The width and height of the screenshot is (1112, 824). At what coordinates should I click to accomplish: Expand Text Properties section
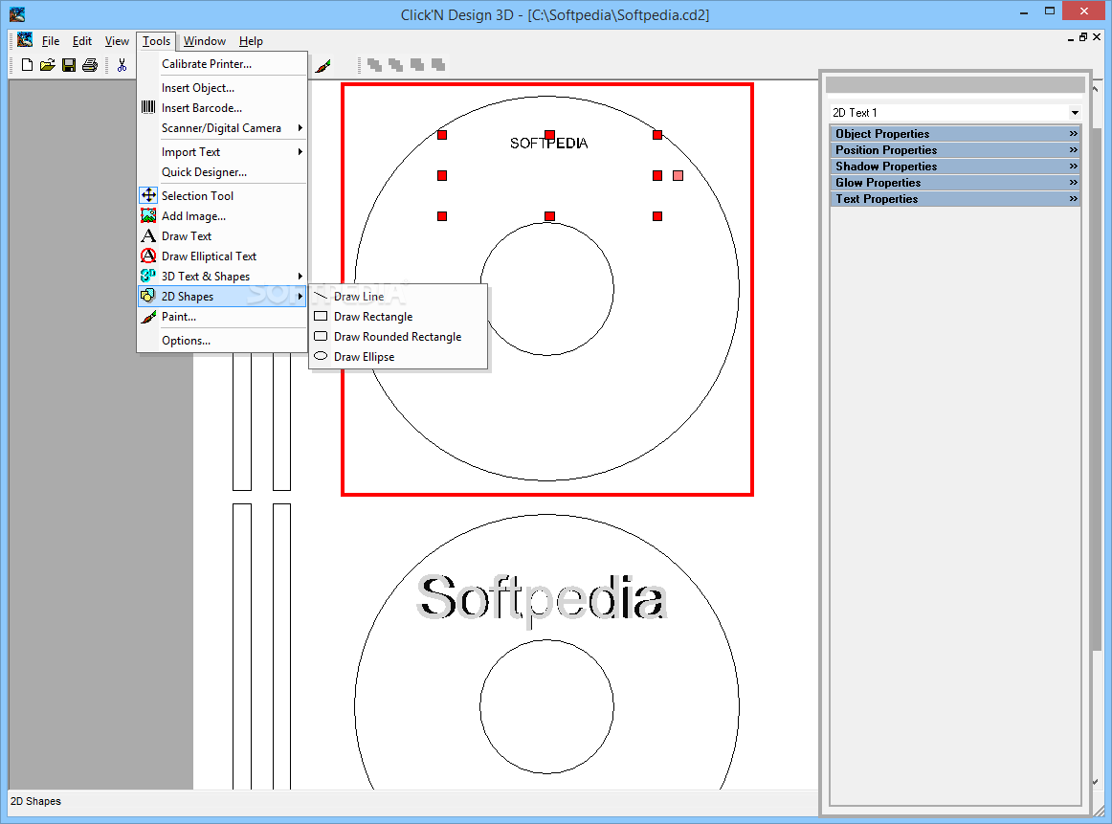955,198
